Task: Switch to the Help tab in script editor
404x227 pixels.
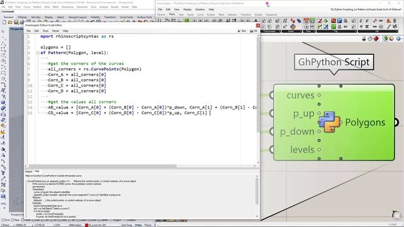Action: pos(37,171)
